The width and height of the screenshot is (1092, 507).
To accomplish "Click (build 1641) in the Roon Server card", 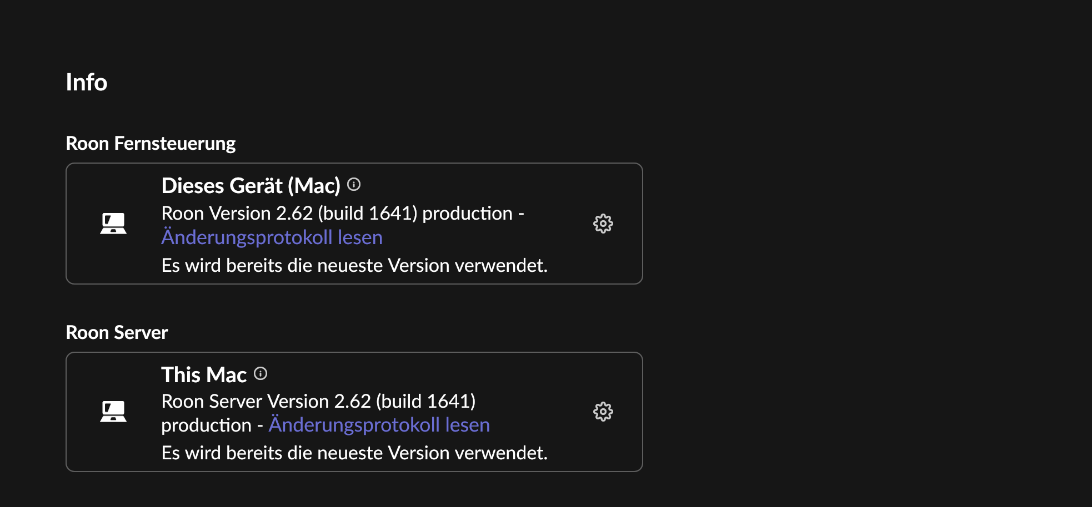I will 425,401.
